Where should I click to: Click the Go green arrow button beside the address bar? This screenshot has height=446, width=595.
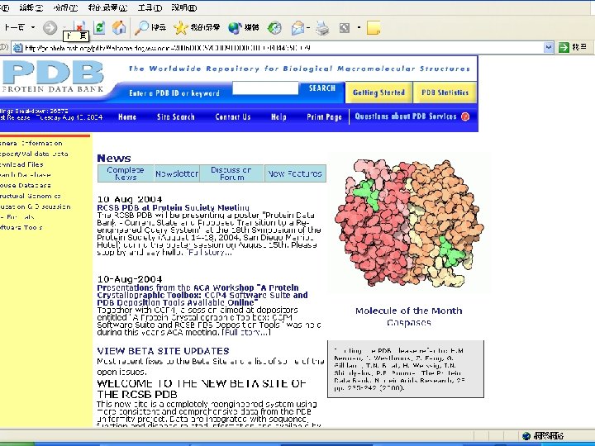[564, 47]
